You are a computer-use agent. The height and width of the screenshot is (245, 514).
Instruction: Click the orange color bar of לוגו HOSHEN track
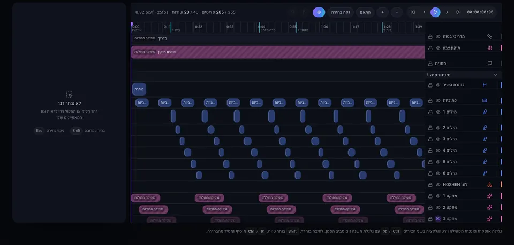pos(501,185)
